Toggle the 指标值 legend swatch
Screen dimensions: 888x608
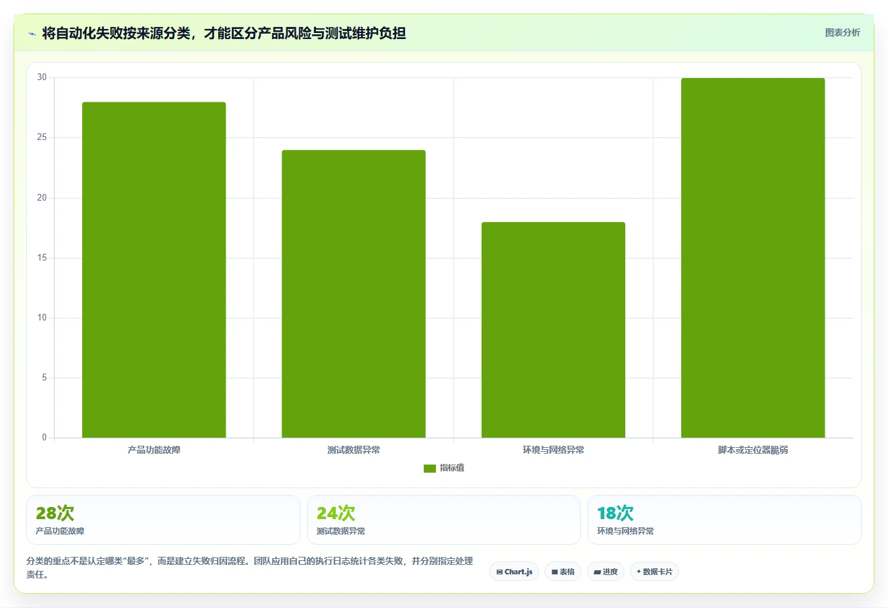click(x=430, y=469)
